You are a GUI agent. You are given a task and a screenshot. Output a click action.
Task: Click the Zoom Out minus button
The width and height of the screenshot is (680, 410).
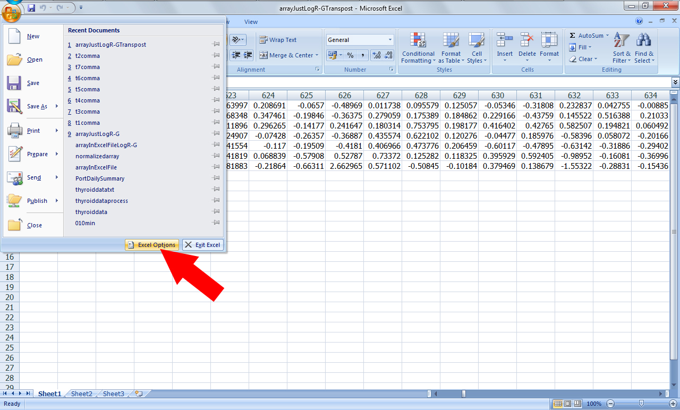[610, 404]
